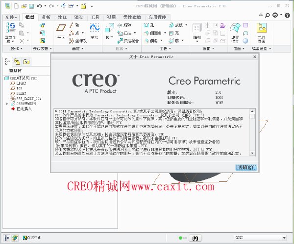Viewport: 294px width, 244px height.
Task: Select the 拉伸 Extrude tool icon
Action: 109,31
